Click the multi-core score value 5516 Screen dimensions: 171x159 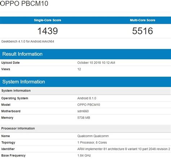(x=142, y=31)
